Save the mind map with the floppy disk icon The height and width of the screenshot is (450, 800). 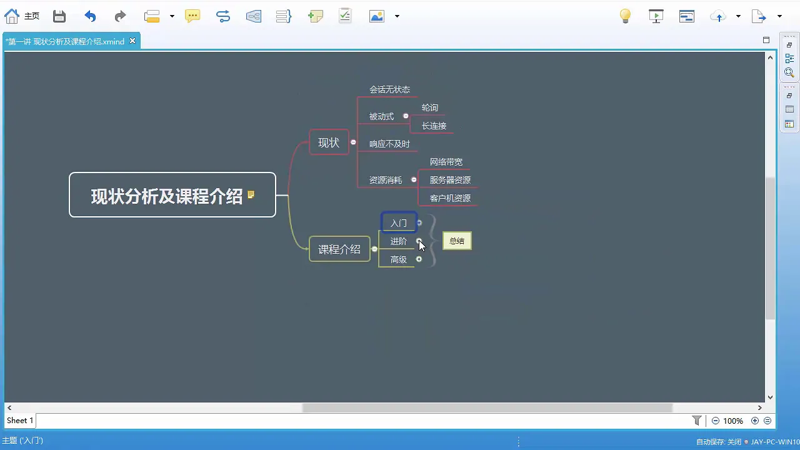(59, 17)
